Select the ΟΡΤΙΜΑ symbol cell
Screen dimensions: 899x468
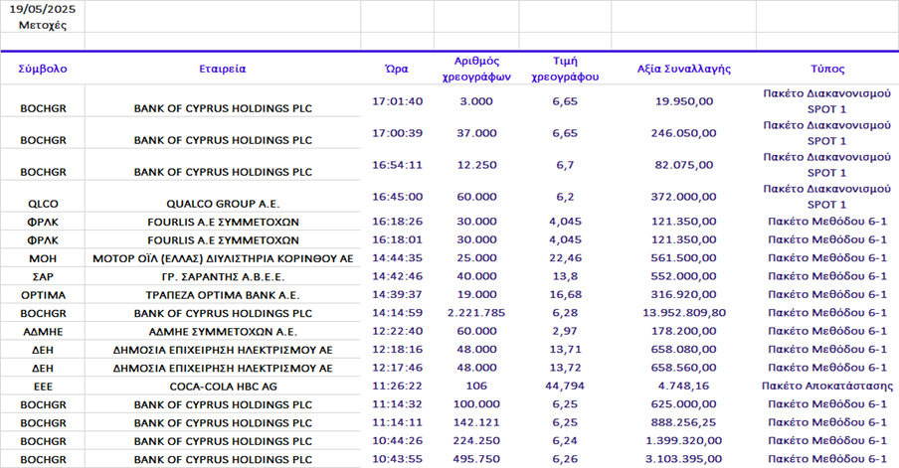(43, 295)
